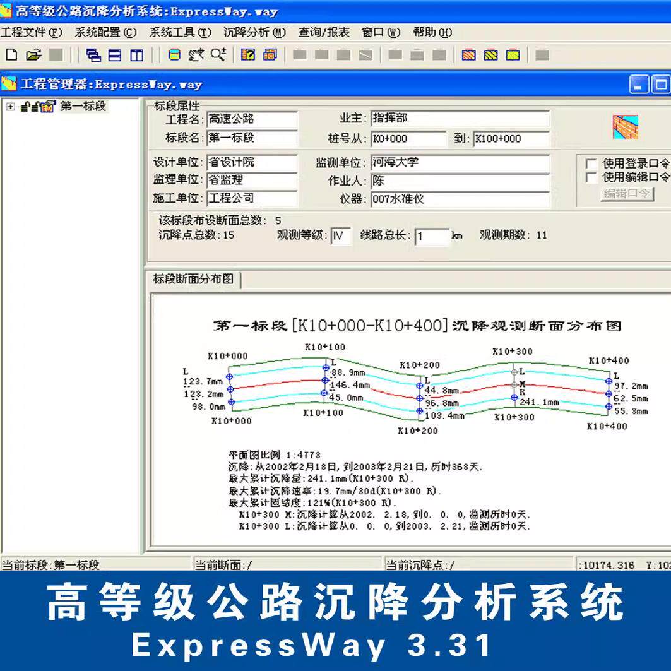Click the 监理单位 field with 省监理
The height and width of the screenshot is (671, 671).
tap(252, 181)
